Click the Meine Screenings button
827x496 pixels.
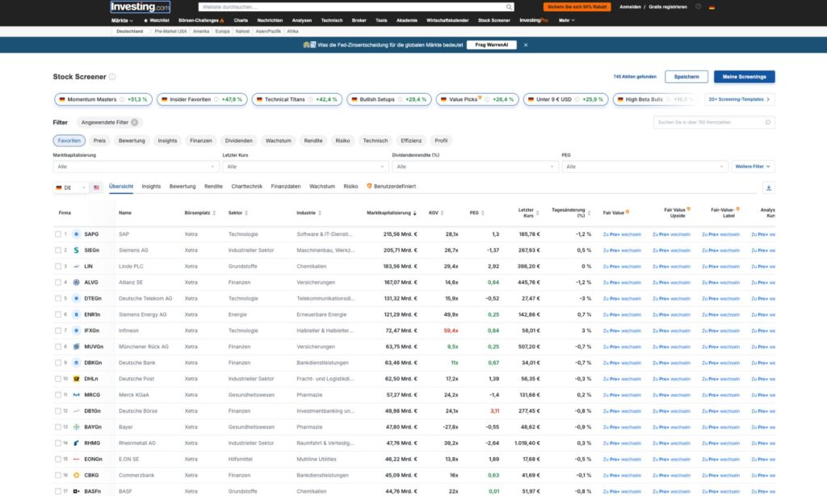tap(744, 77)
